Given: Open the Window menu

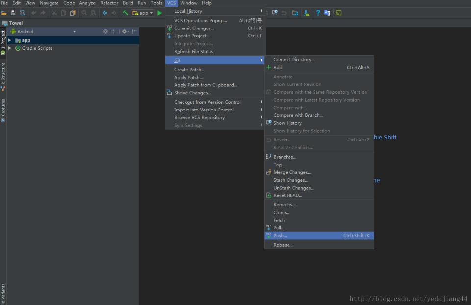Looking at the screenshot, I should pyautogui.click(x=188, y=3).
